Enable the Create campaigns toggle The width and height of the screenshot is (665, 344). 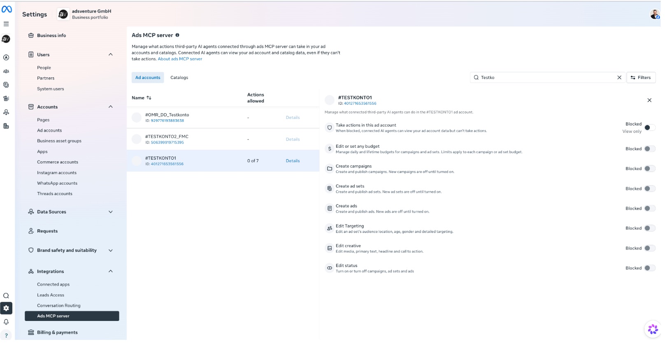(650, 169)
